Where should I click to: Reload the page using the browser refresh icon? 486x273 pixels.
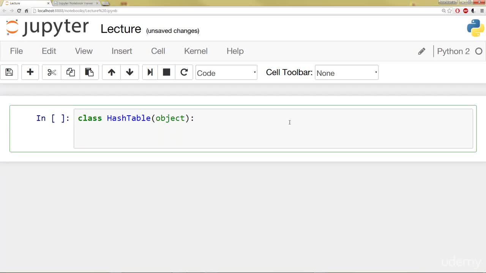click(x=19, y=11)
